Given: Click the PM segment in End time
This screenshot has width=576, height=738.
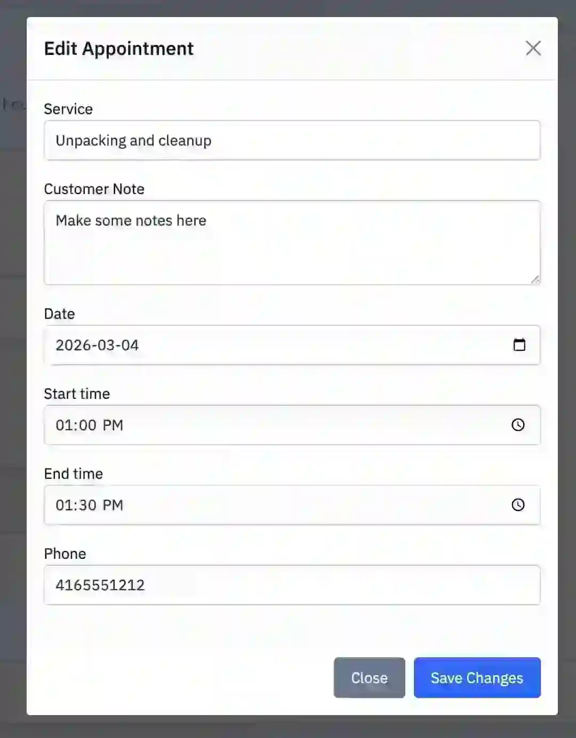Looking at the screenshot, I should pos(113,505).
